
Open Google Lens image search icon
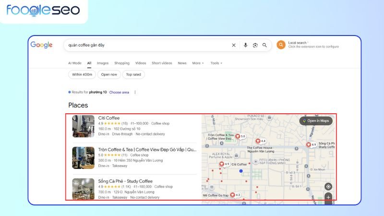click(x=255, y=45)
